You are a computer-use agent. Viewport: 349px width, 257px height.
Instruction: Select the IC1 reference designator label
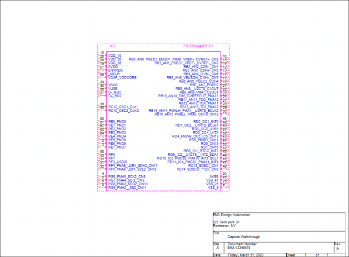[x=113, y=46]
